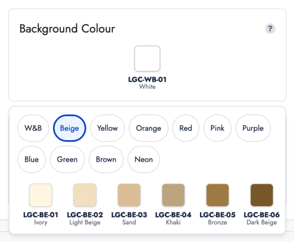Show the Red colour category
The width and height of the screenshot is (294, 242).
[186, 128]
